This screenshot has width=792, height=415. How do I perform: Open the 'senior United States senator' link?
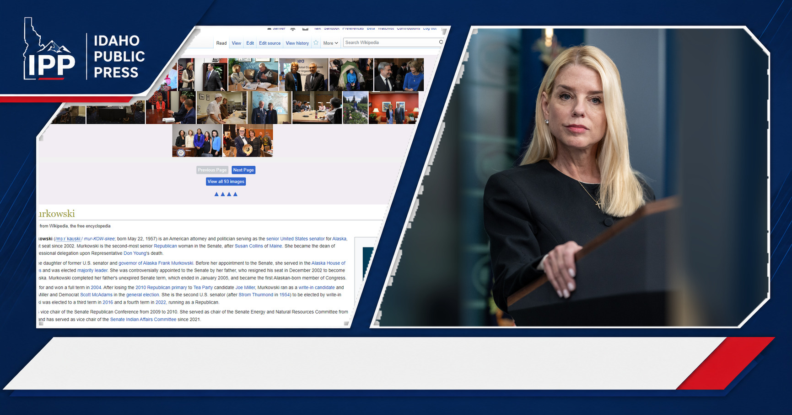click(x=296, y=239)
